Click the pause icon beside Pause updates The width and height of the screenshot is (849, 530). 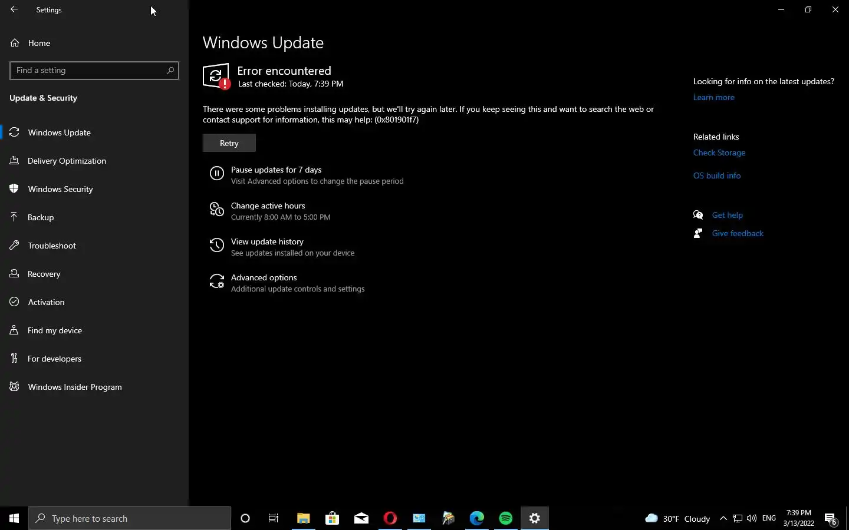point(217,173)
